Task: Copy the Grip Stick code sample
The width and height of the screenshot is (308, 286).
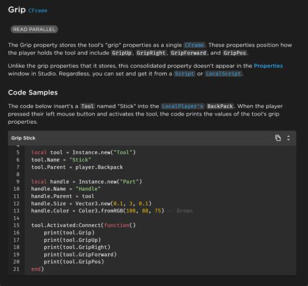Action: pyautogui.click(x=278, y=138)
